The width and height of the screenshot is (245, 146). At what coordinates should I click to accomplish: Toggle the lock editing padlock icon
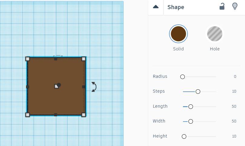(222, 6)
